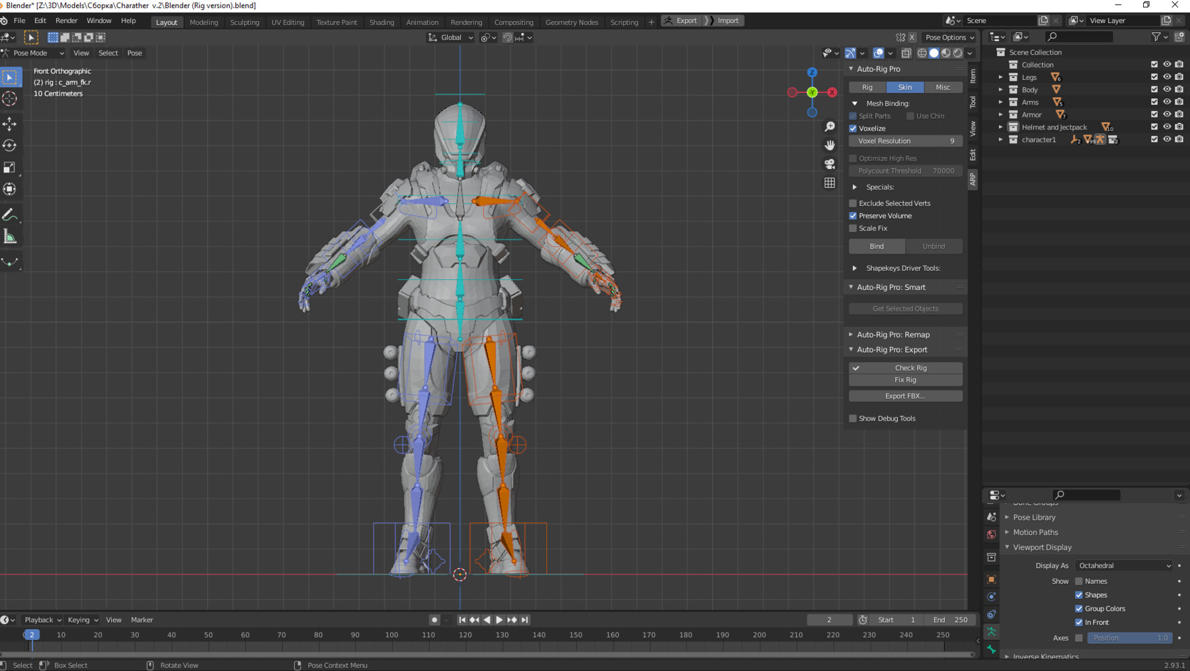Click the 3D Cursor tool
Screen dimensions: 1190x671
tap(10, 99)
